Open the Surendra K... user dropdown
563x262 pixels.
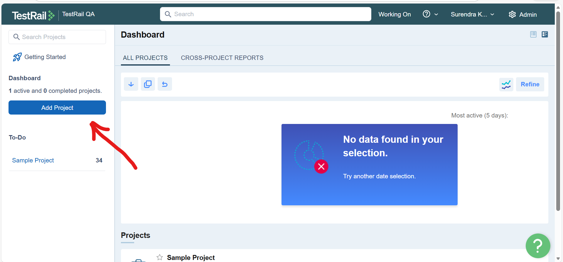(472, 14)
